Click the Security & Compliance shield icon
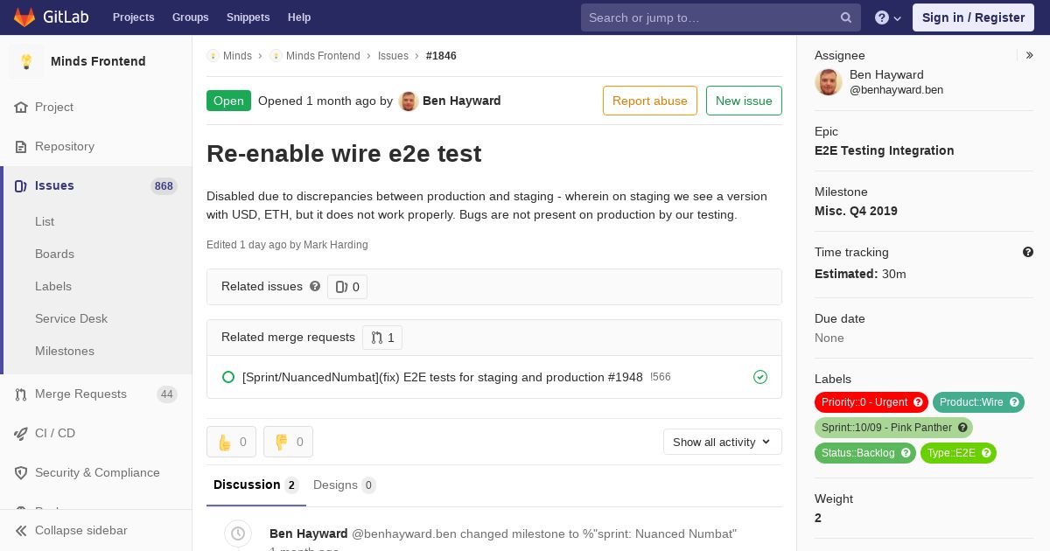This screenshot has width=1050, height=551. [x=21, y=472]
